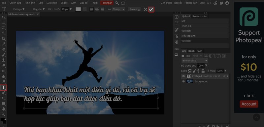This screenshot has width=264, height=127.
Task: Toggle pixel layer filter icon
Action: (x=206, y=56)
